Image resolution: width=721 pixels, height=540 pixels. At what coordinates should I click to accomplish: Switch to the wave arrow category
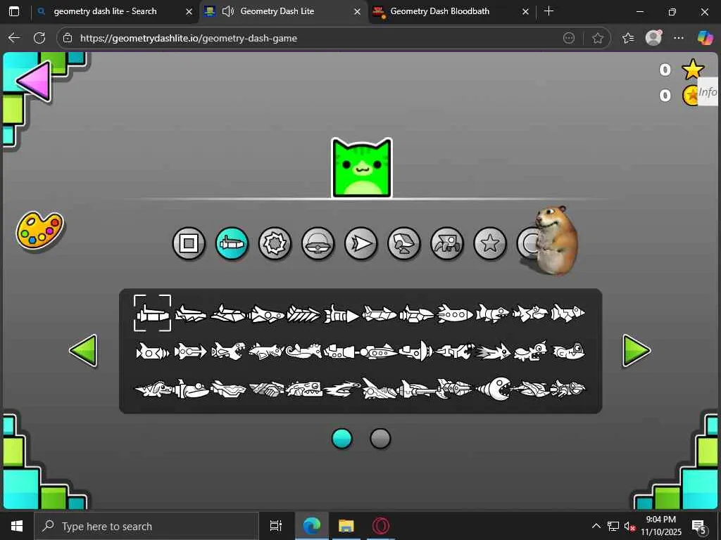[x=361, y=243]
